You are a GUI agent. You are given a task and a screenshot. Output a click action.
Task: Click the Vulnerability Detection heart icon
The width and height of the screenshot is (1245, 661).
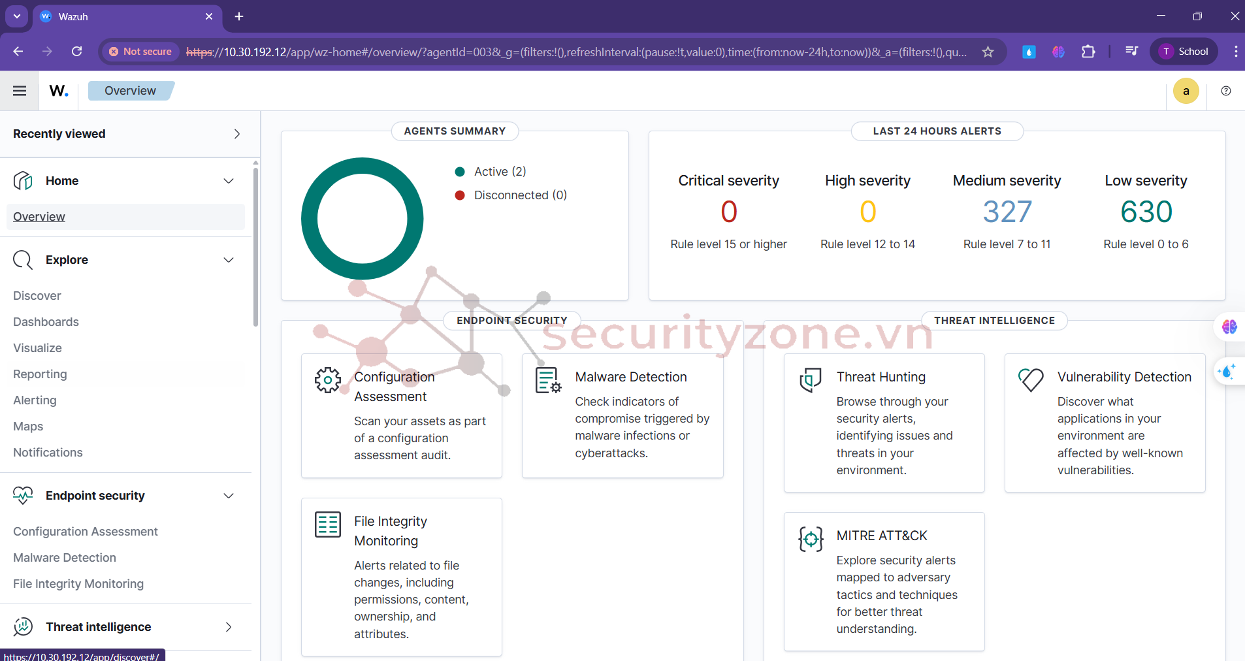(1031, 379)
